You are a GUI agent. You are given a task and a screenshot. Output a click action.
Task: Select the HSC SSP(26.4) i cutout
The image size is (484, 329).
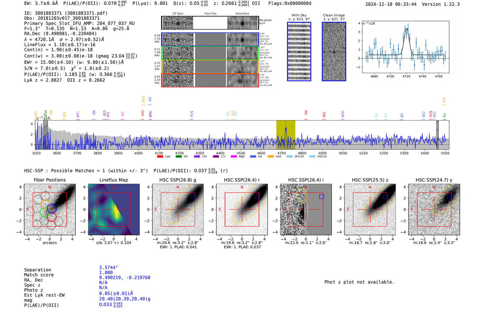pos(306,210)
